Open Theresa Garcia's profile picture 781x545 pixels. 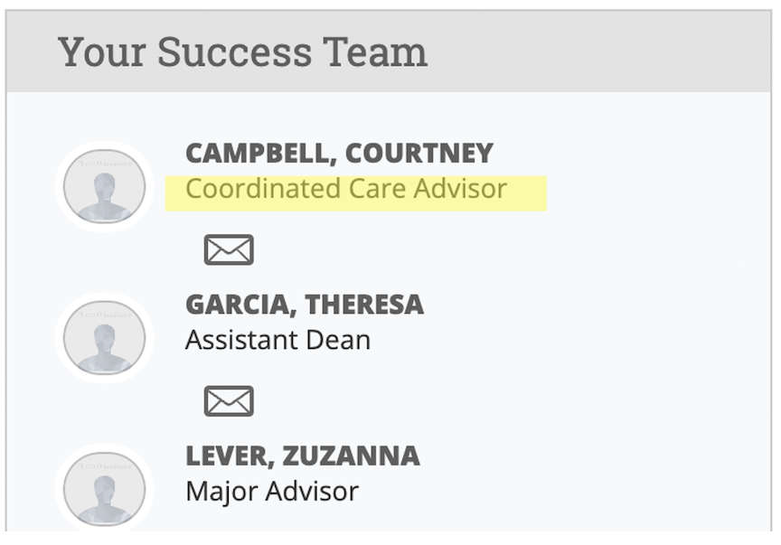click(x=105, y=338)
